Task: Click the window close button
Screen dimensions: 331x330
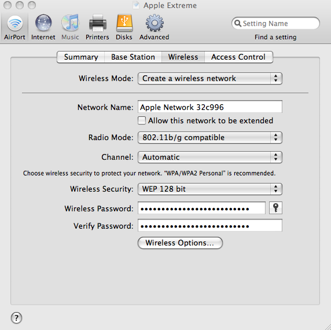Action: 8,5
